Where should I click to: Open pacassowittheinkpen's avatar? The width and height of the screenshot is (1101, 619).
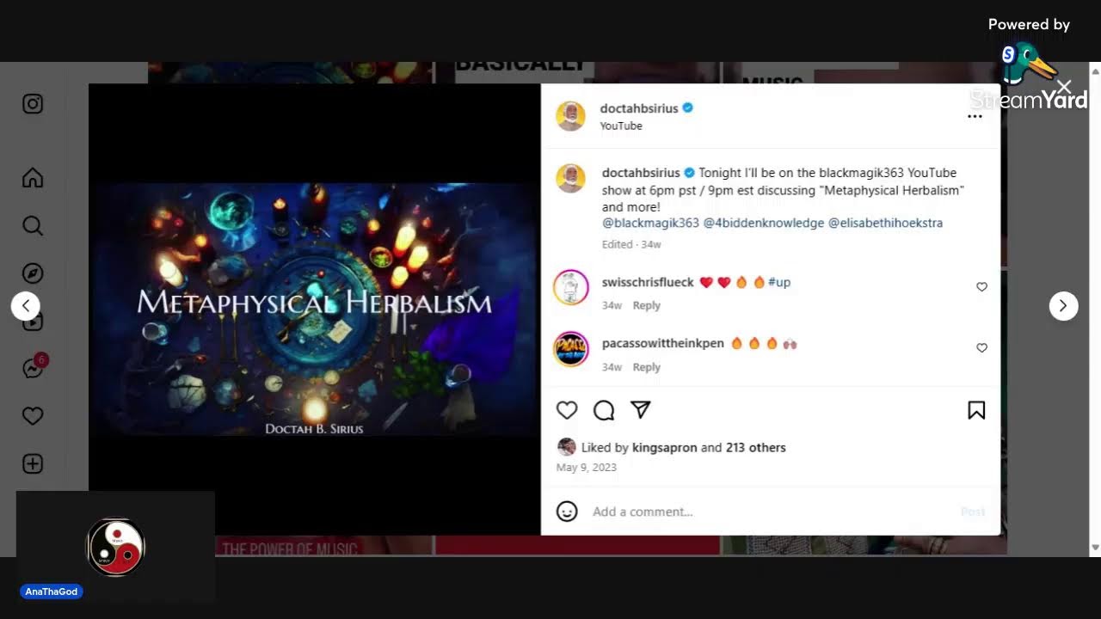click(570, 349)
